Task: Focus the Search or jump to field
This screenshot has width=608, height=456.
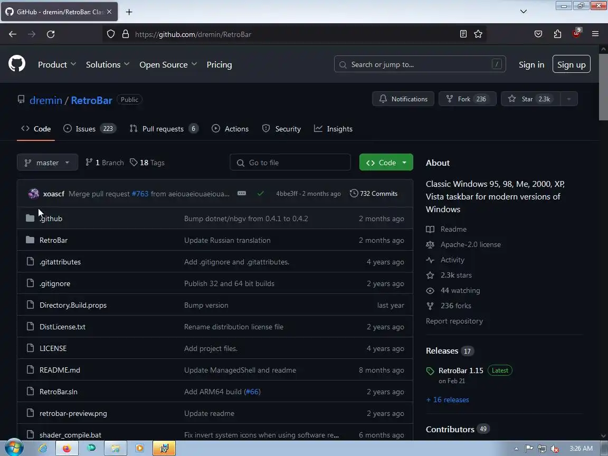Action: click(x=420, y=64)
